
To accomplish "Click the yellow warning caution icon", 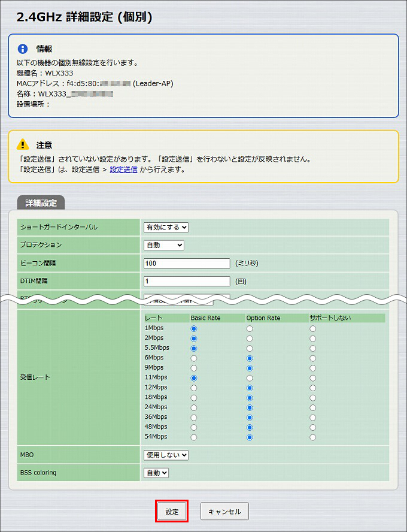I will tap(23, 144).
